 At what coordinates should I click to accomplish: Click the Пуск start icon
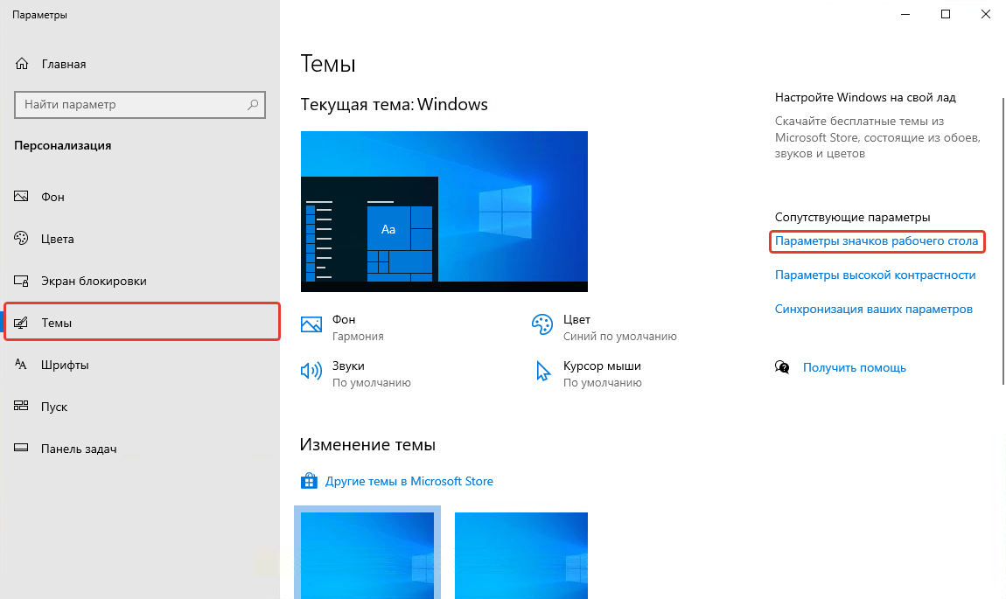tap(21, 406)
